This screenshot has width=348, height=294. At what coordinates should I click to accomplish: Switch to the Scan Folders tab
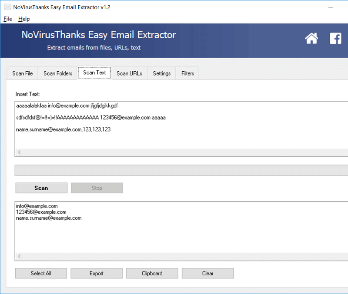58,73
